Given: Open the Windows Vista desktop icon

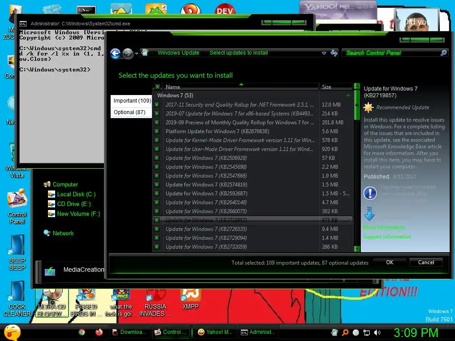Looking at the screenshot, I should [16, 161].
